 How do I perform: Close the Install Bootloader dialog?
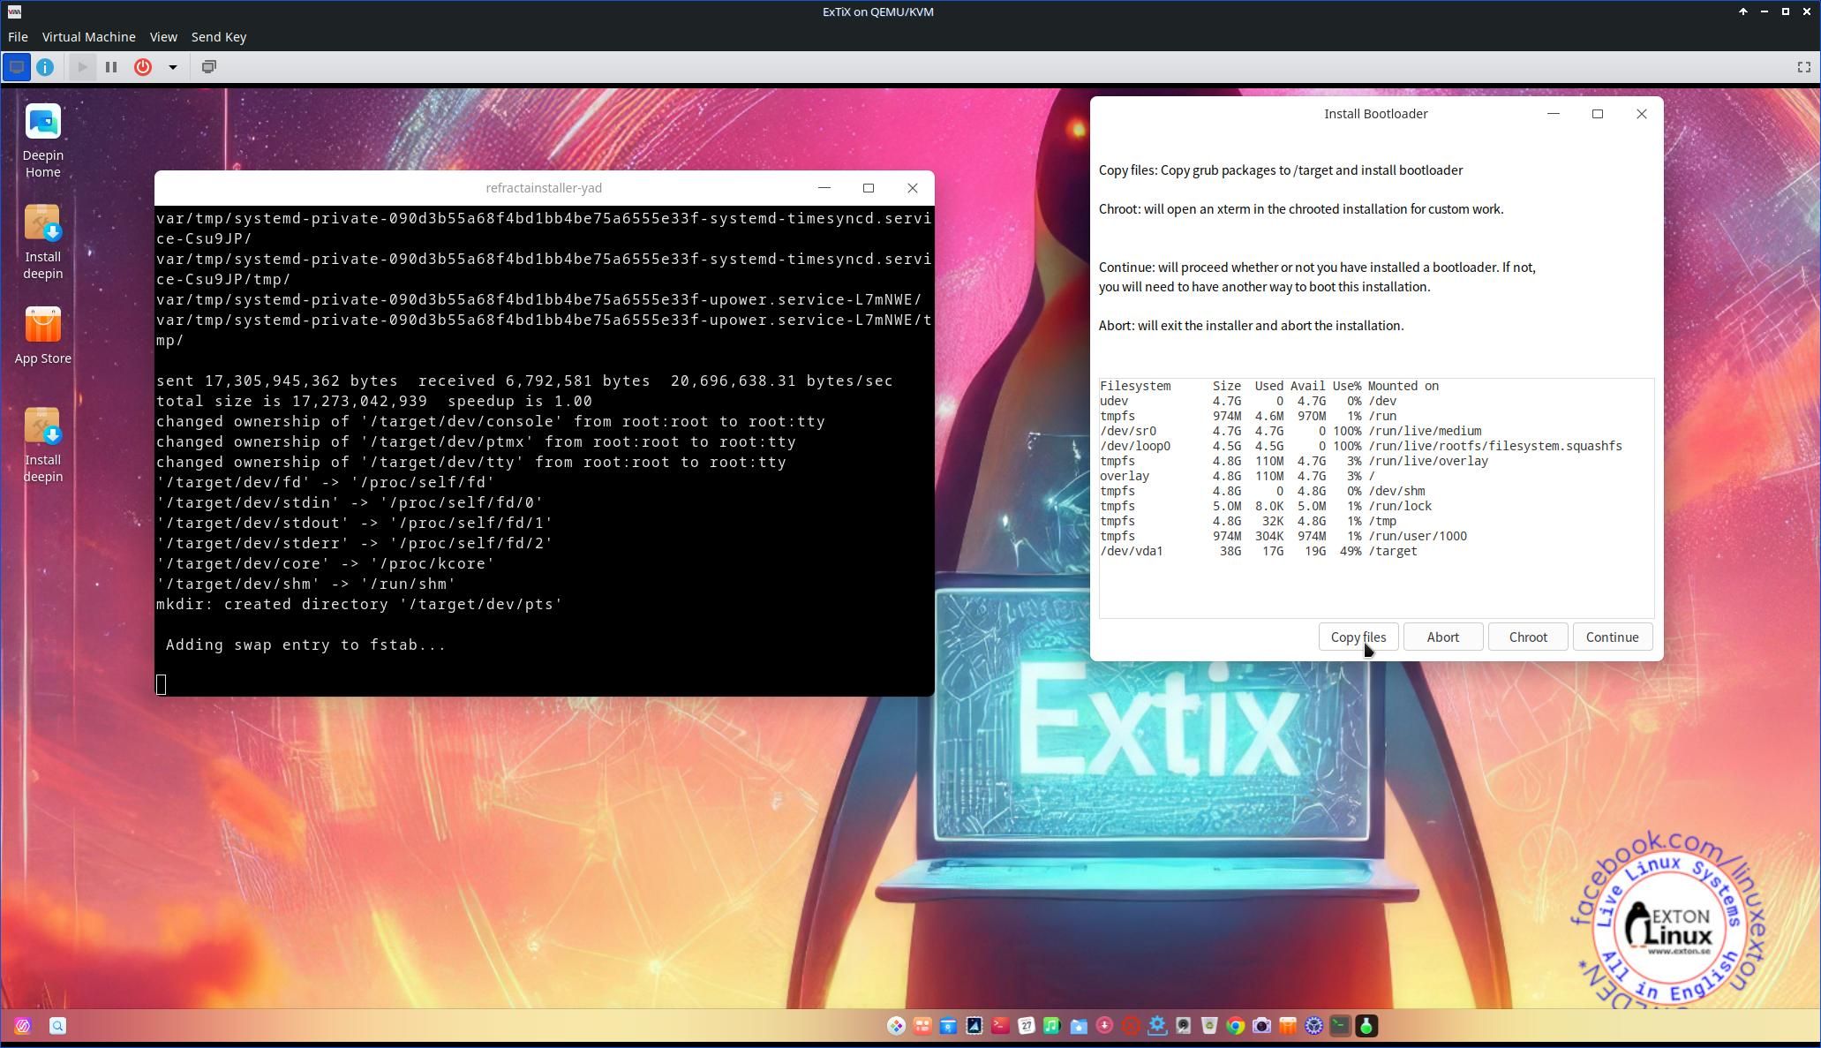[x=1641, y=114]
